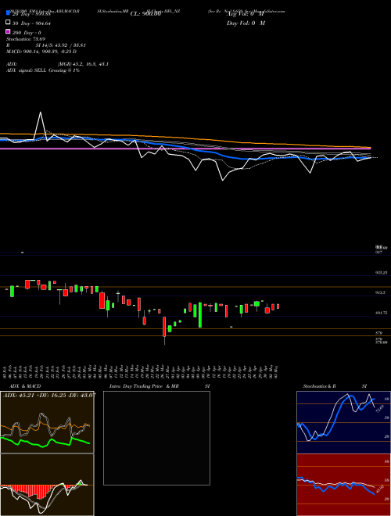The width and height of the screenshot is (391, 516).
Task: Click the 933.25 price axis label
Action: pos(382,273)
